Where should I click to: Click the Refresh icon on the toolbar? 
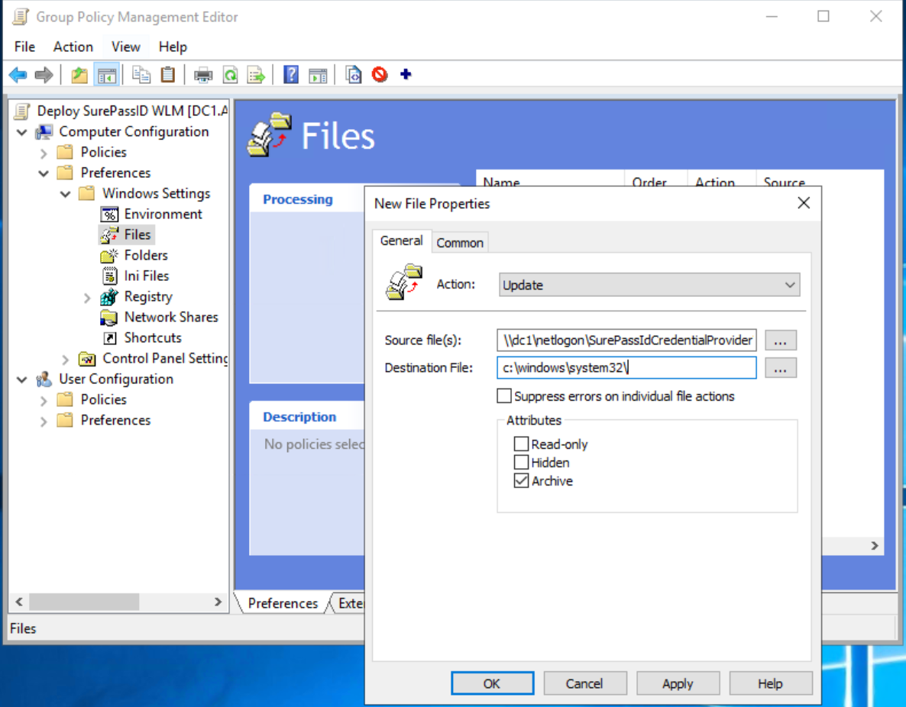(x=230, y=74)
